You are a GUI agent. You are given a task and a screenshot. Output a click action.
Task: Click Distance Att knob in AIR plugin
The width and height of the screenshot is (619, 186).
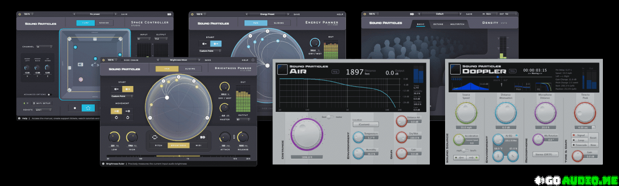pyautogui.click(x=401, y=122)
